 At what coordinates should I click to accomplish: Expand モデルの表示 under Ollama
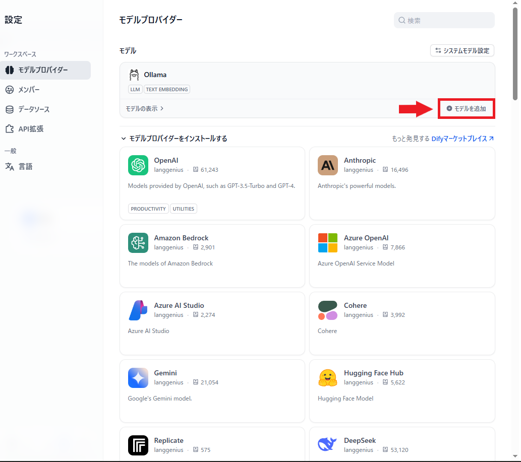tap(145, 108)
